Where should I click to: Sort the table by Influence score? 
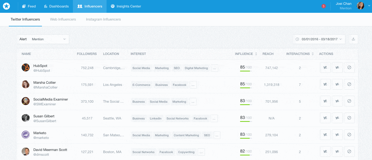click(x=256, y=54)
